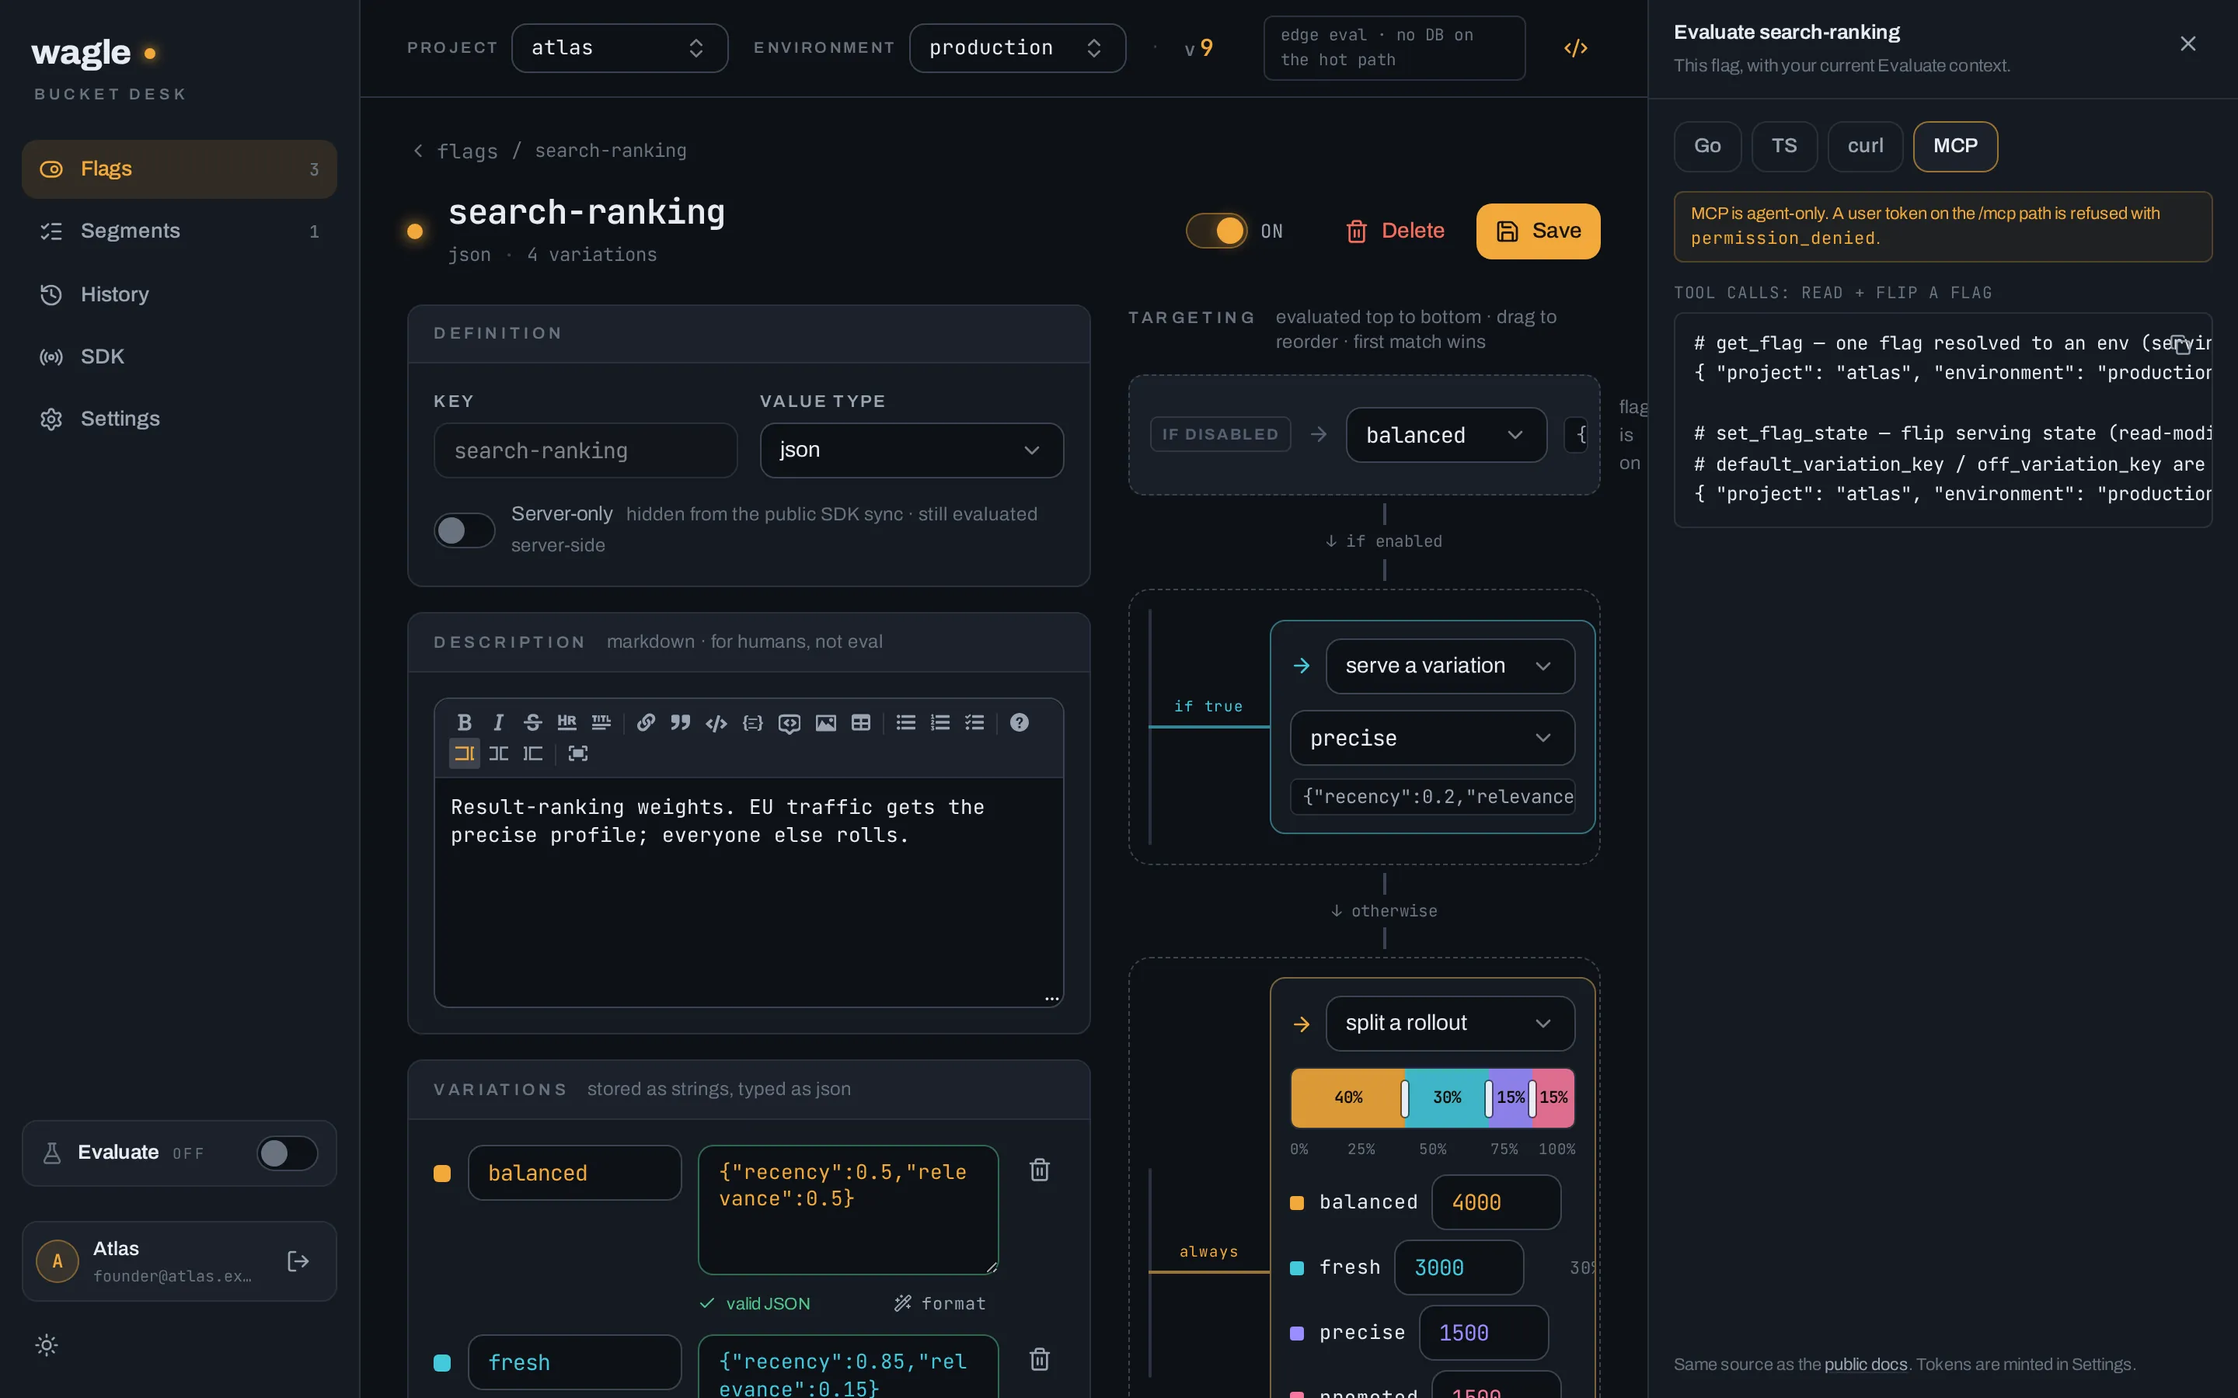2238x1398 pixels.
Task: Enable the Server-only toggle
Action: tap(464, 530)
